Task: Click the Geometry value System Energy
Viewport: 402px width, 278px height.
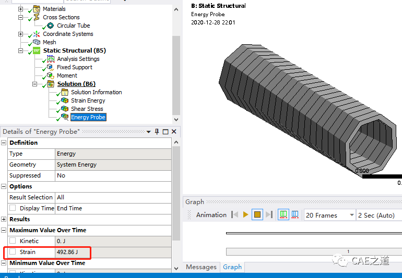Action: click(113, 165)
